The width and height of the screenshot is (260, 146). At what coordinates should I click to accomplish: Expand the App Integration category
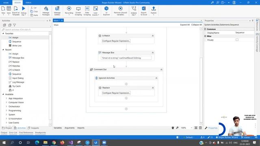(6, 98)
